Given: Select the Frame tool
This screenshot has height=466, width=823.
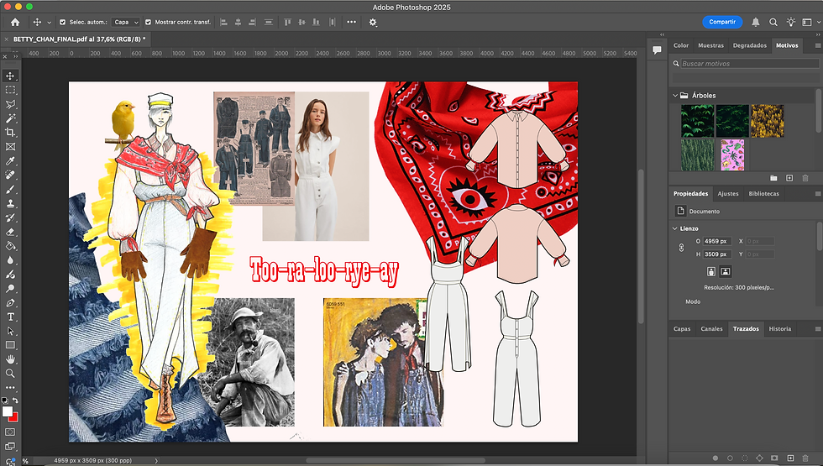Looking at the screenshot, I should tap(10, 146).
